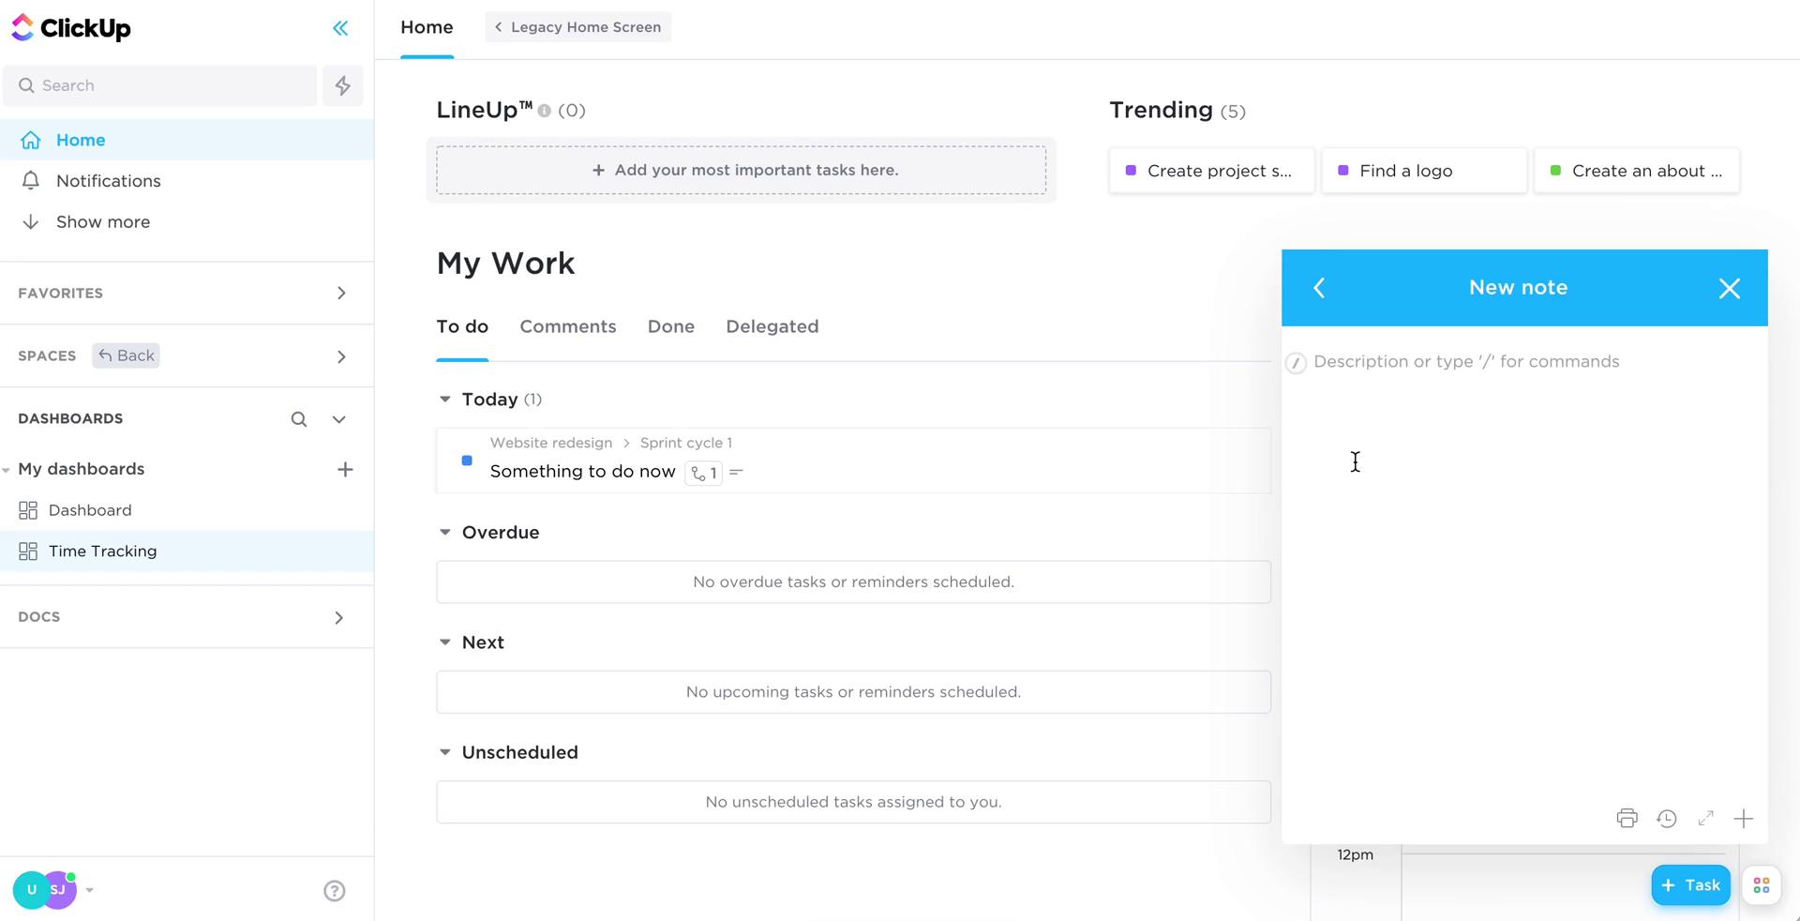Open subtasks icon on Something to do now
The image size is (1800, 921).
(703, 473)
